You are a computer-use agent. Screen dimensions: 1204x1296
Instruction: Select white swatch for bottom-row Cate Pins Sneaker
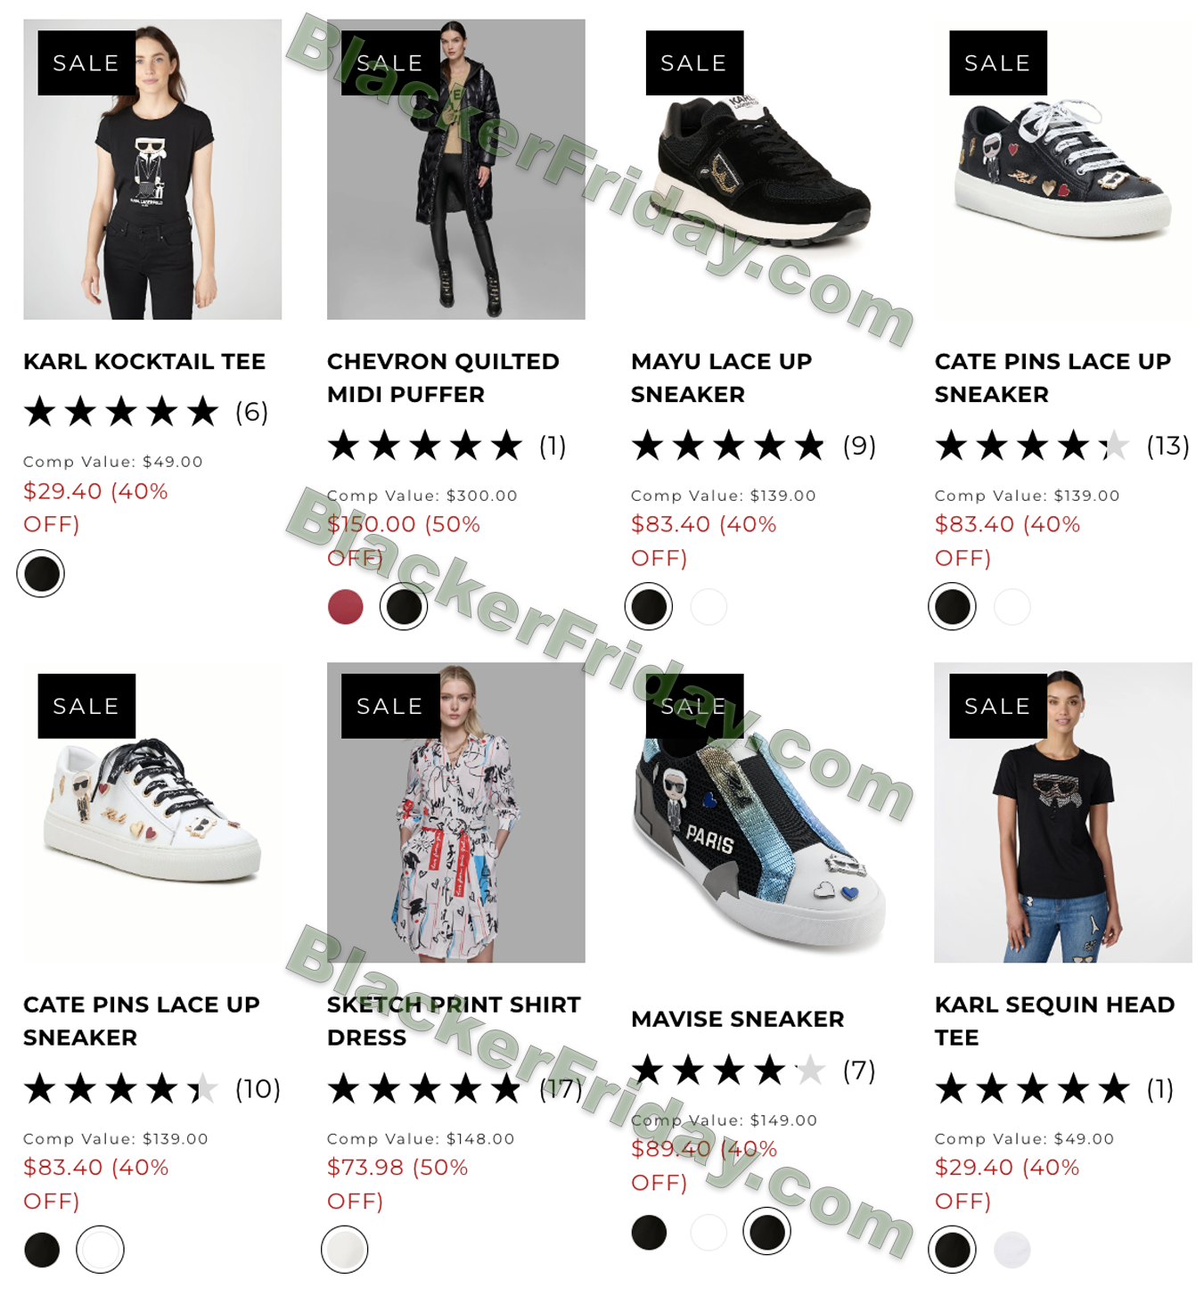tap(100, 1250)
